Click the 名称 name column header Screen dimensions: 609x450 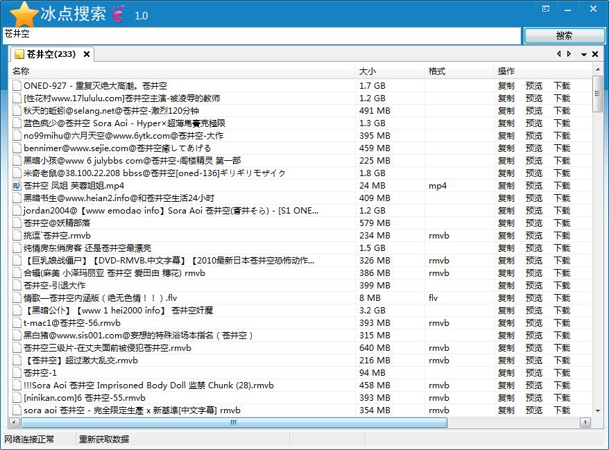pyautogui.click(x=21, y=71)
